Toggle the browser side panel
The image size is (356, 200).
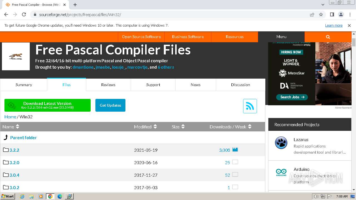point(332,14)
